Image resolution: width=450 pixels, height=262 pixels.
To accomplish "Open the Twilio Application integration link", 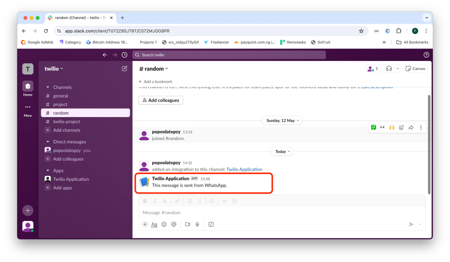I will [244, 169].
